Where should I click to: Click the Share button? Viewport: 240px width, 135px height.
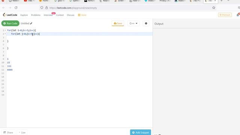click(x=8, y=132)
